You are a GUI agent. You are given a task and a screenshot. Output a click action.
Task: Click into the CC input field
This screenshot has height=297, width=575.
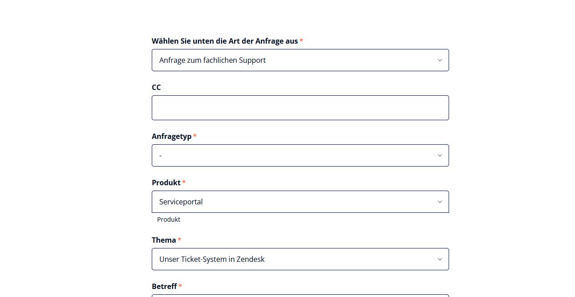pyautogui.click(x=300, y=108)
